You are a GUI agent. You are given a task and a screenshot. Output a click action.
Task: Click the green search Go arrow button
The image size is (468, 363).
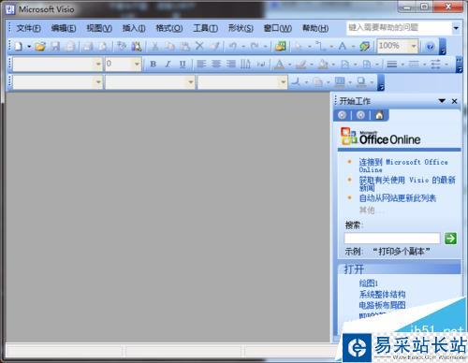450,239
